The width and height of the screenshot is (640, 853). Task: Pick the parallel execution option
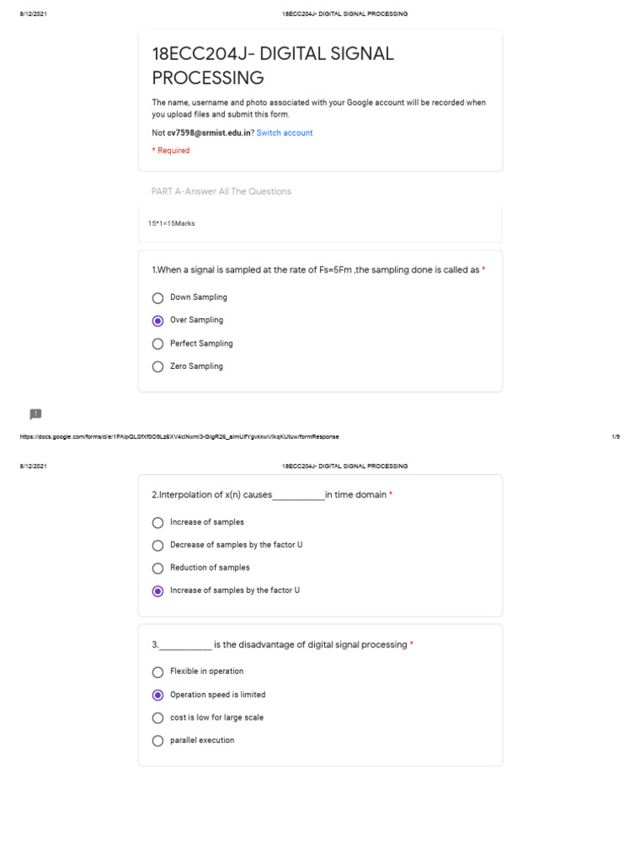(x=157, y=741)
